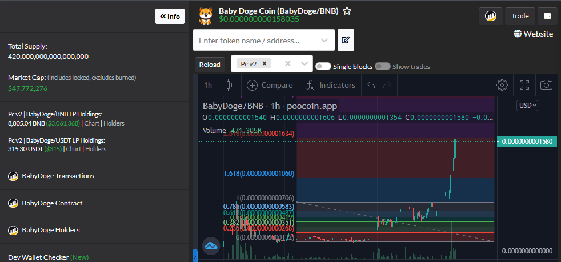Click the cloud icon on chart
This screenshot has height=262, width=561.
[211, 246]
